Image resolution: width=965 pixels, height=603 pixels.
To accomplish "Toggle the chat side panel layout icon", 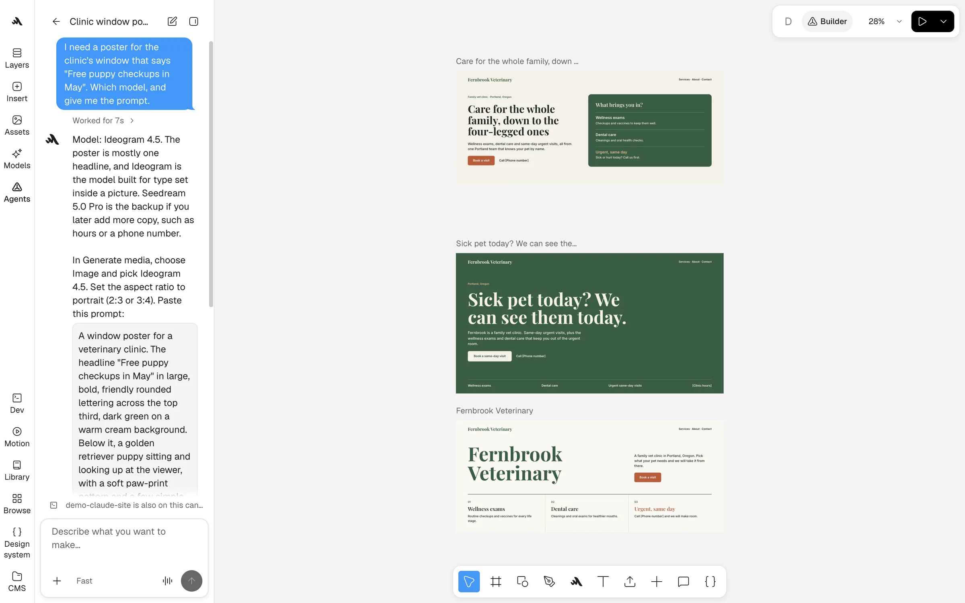I will (193, 21).
